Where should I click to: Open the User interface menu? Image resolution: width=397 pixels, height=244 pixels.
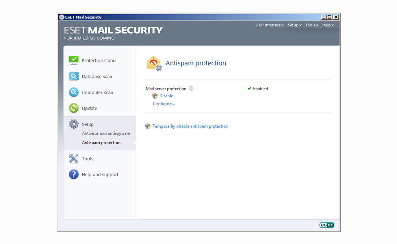point(269,25)
